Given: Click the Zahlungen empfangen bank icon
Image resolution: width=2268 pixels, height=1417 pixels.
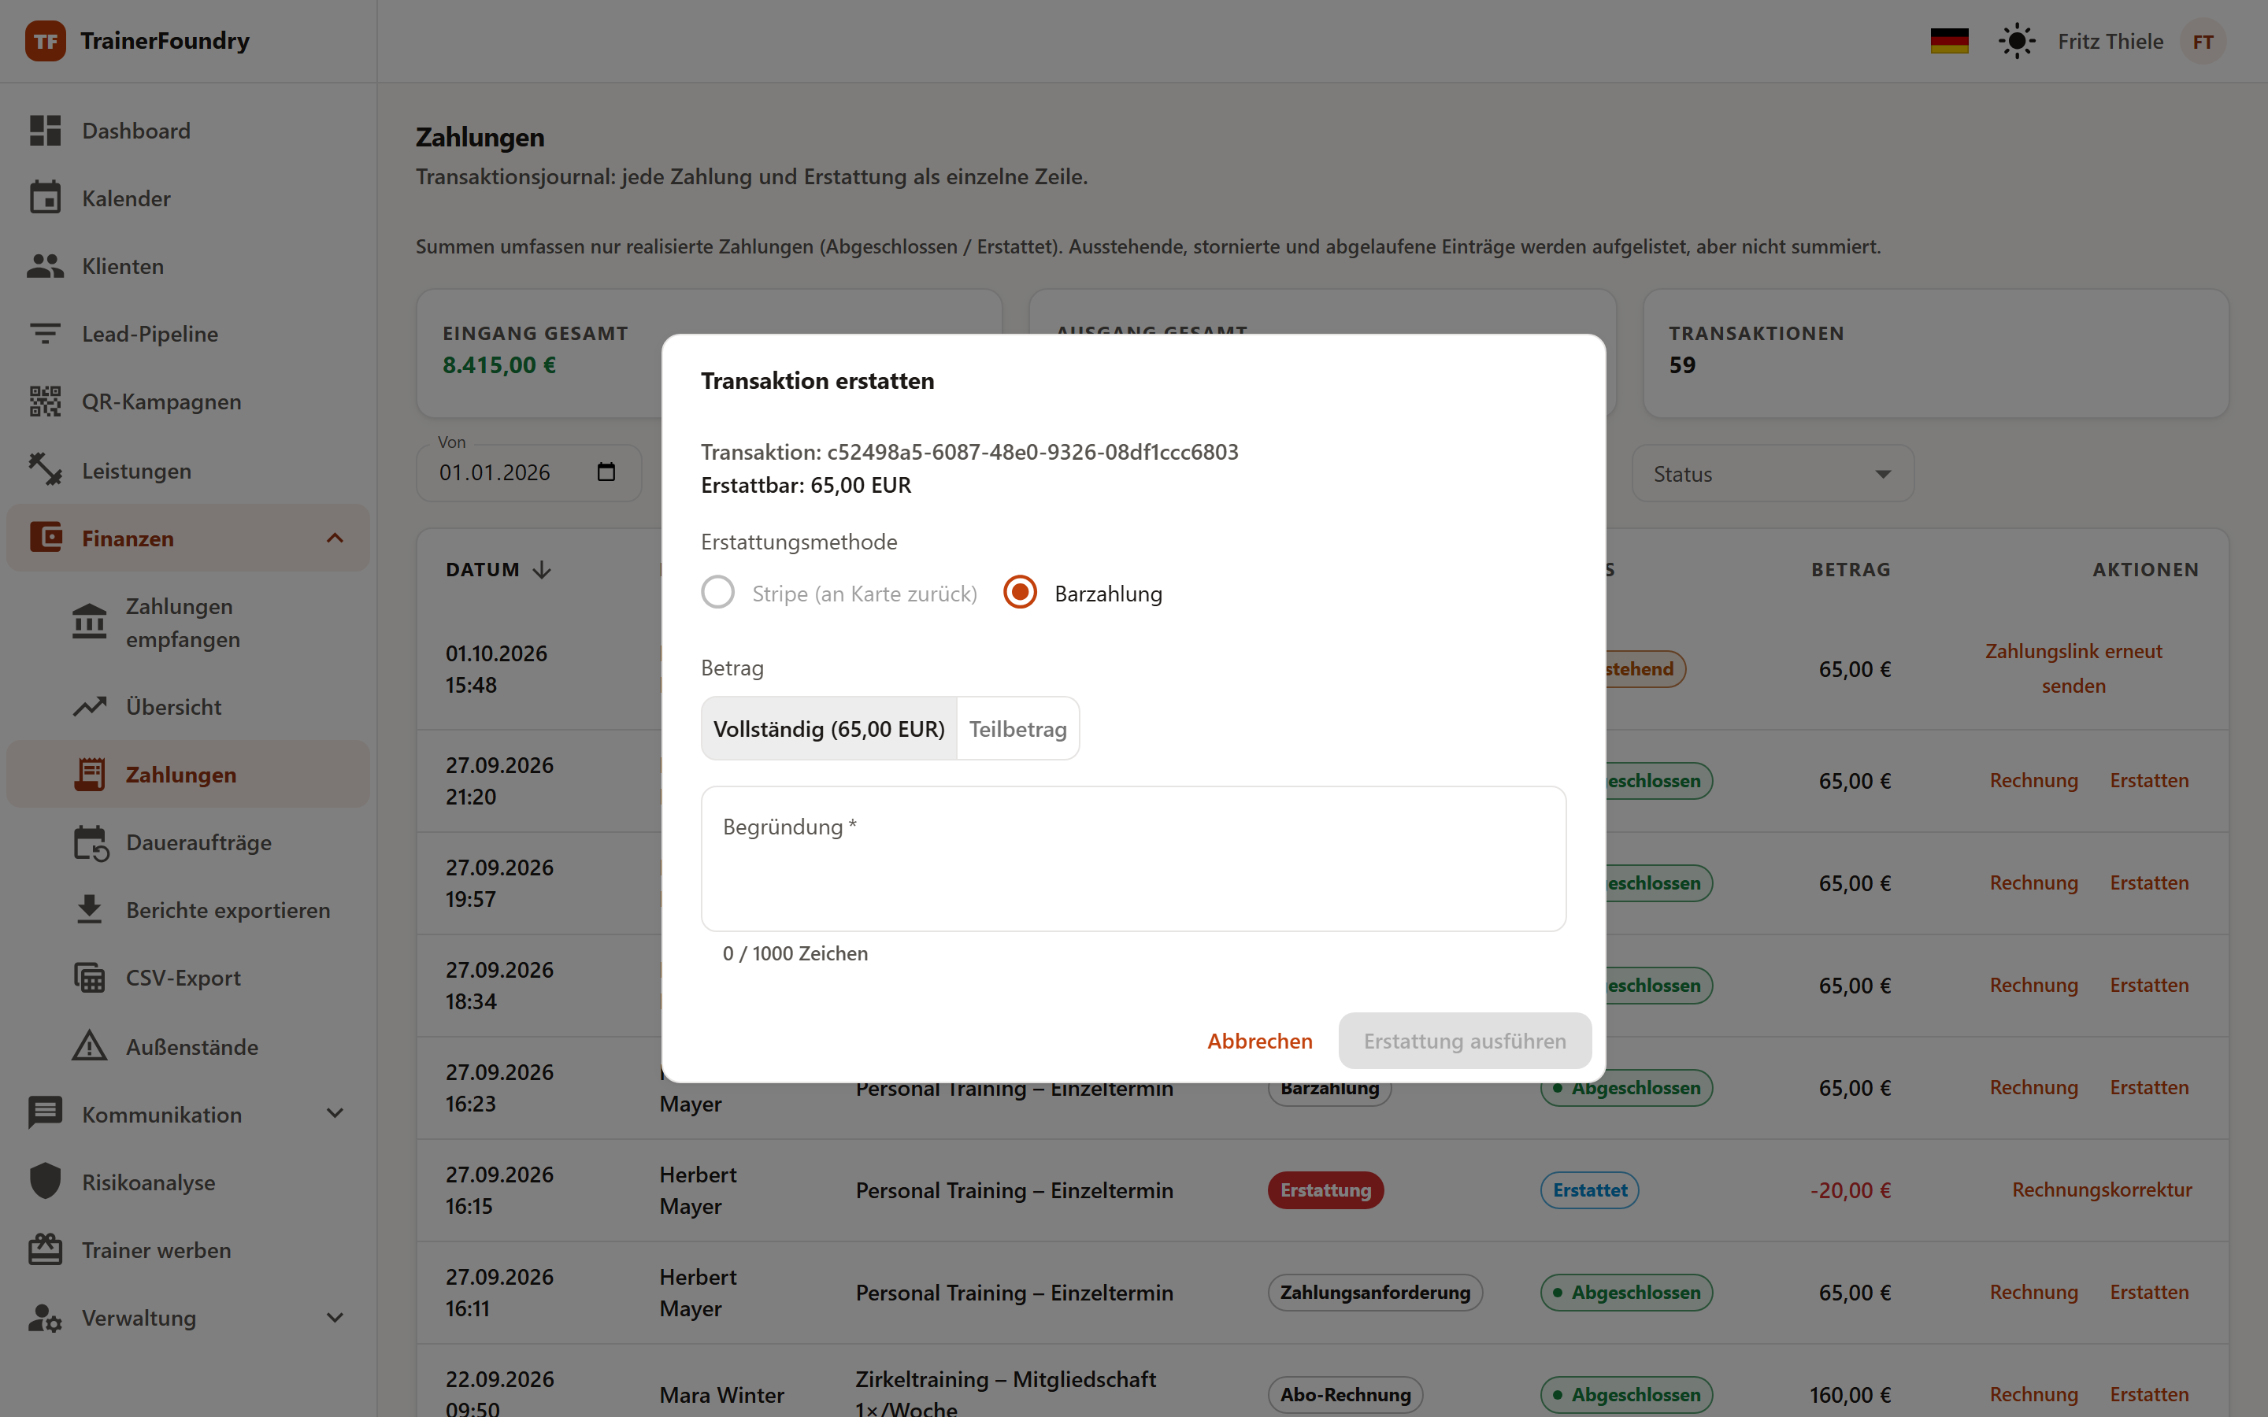Looking at the screenshot, I should (89, 621).
